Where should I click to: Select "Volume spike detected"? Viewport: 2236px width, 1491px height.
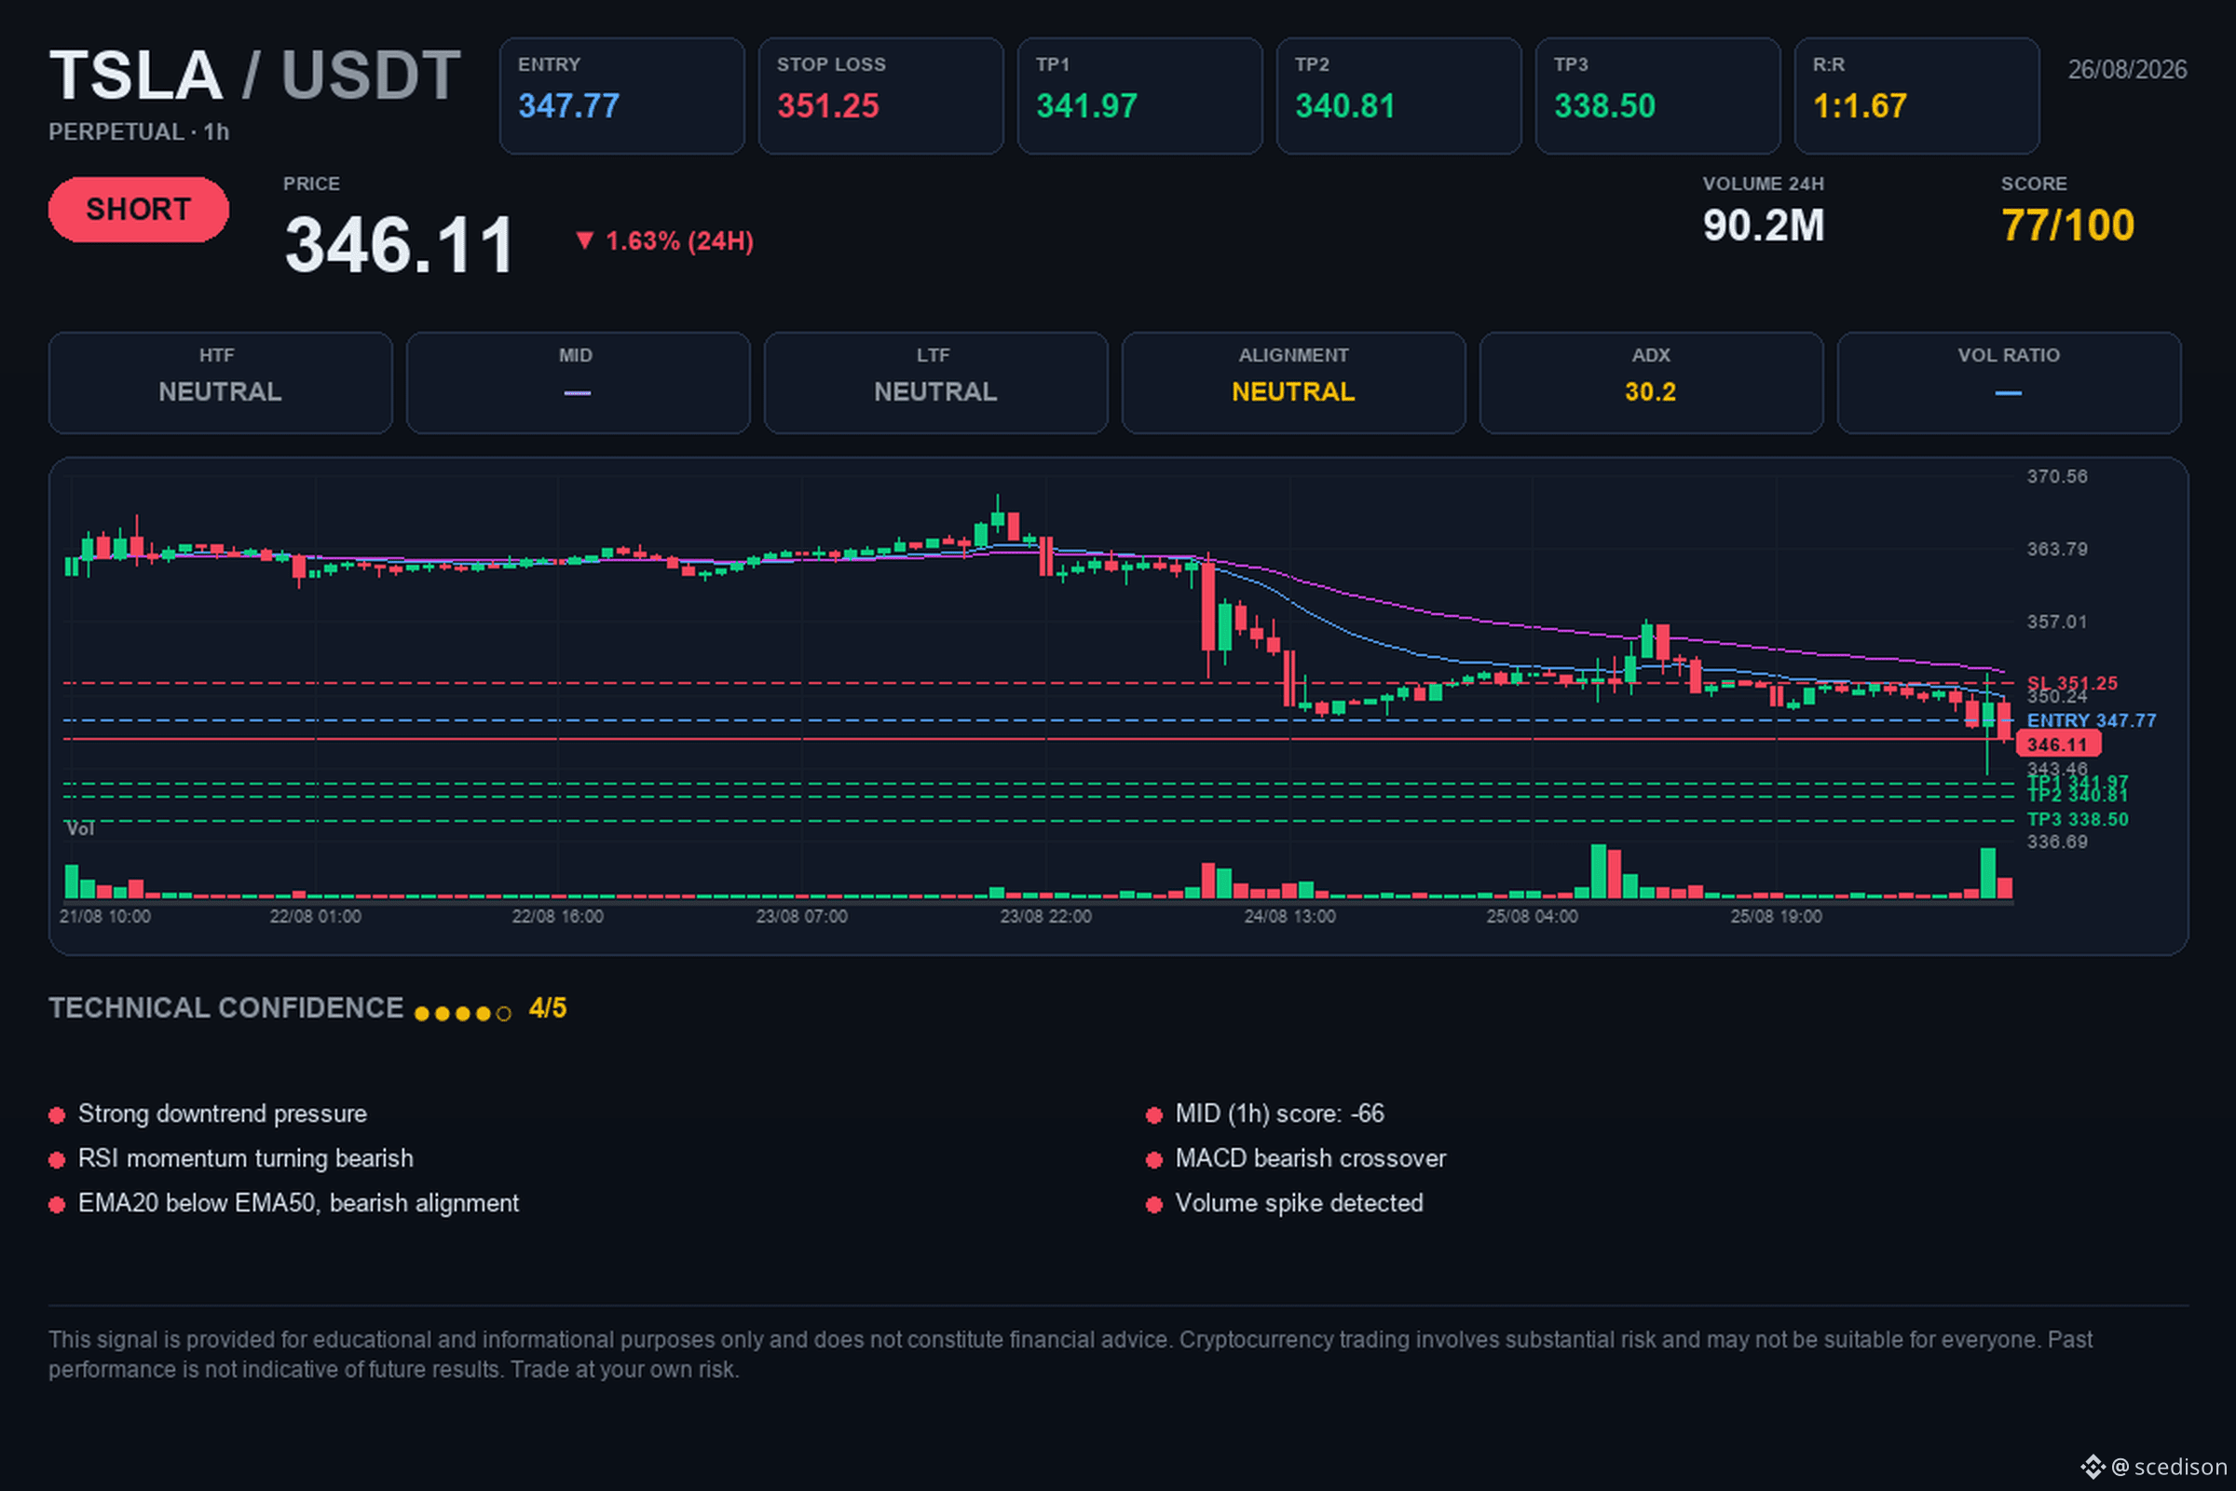pos(1299,1203)
